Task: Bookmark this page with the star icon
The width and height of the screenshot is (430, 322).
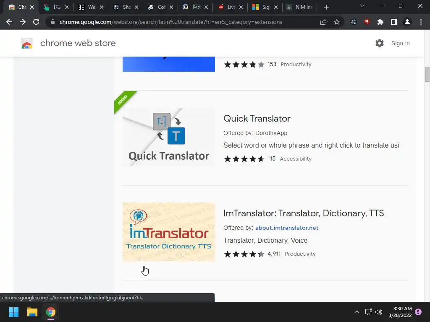Action: click(x=337, y=22)
